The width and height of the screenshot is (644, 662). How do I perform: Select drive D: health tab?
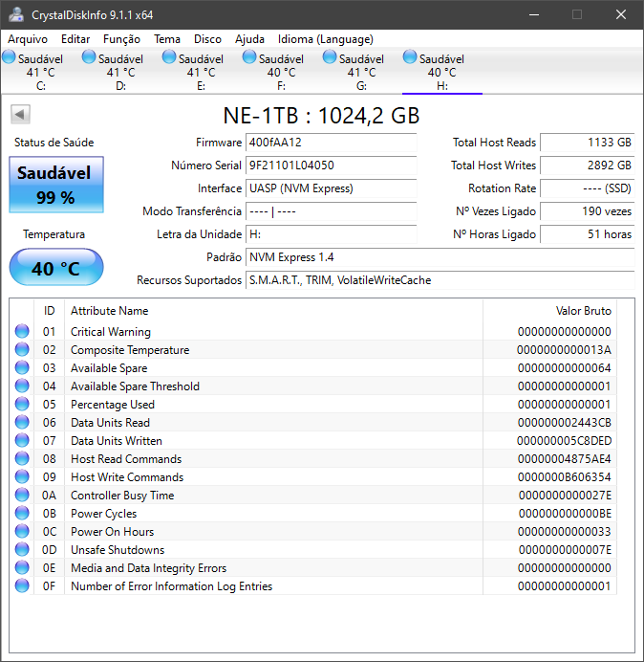[120, 72]
